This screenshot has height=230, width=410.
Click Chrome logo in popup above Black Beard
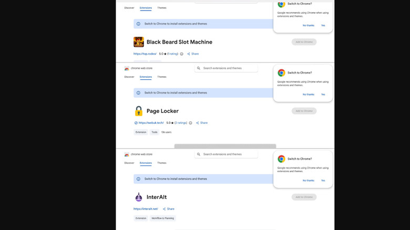click(281, 4)
